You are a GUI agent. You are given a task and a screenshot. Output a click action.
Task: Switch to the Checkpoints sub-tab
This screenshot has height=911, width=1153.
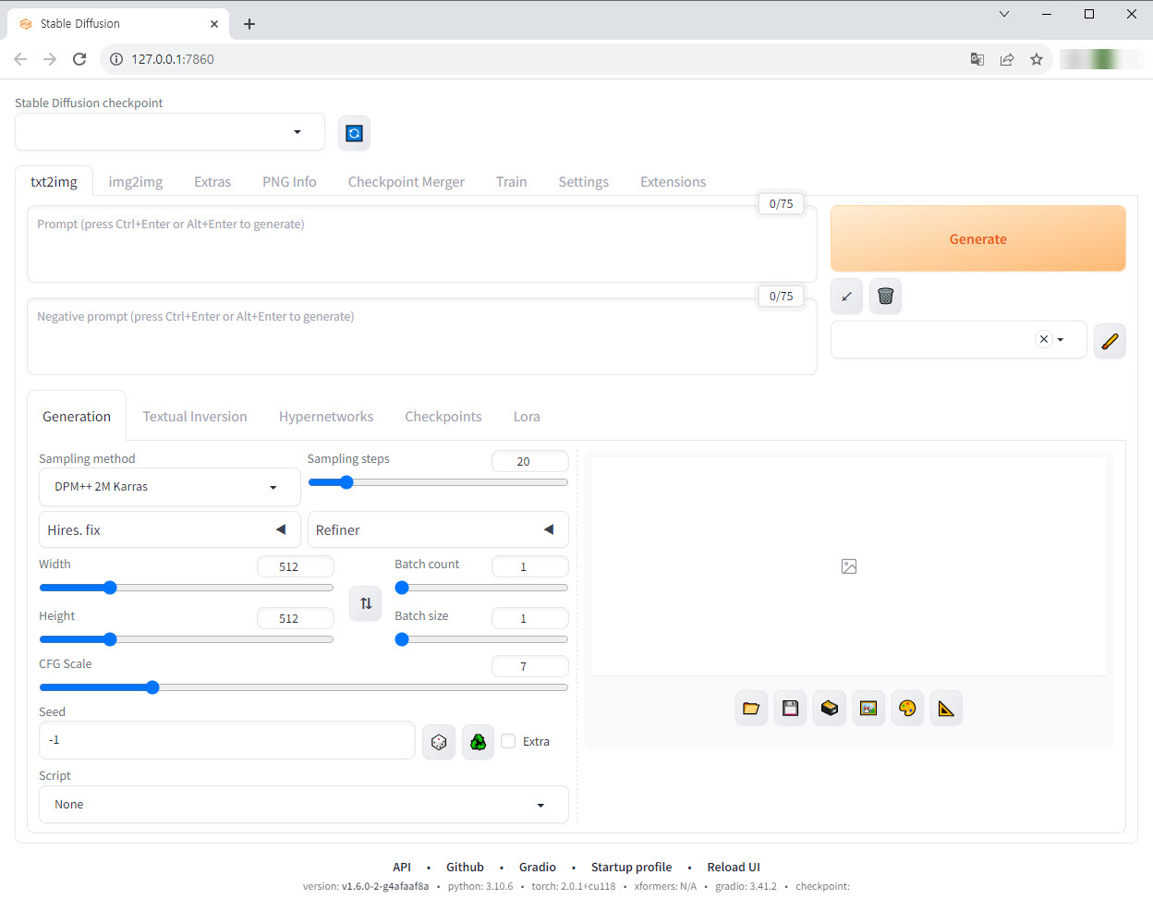(x=443, y=417)
